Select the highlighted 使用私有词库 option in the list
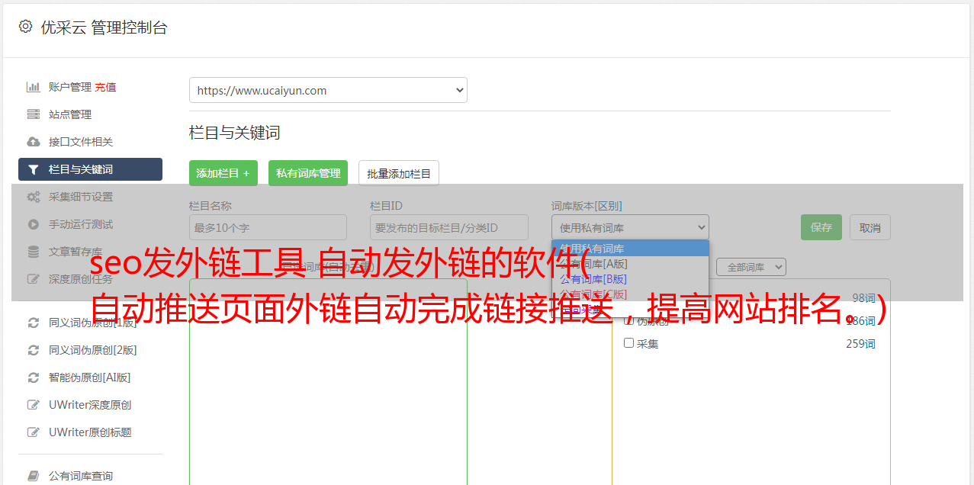This screenshot has height=485, width=974. point(630,248)
